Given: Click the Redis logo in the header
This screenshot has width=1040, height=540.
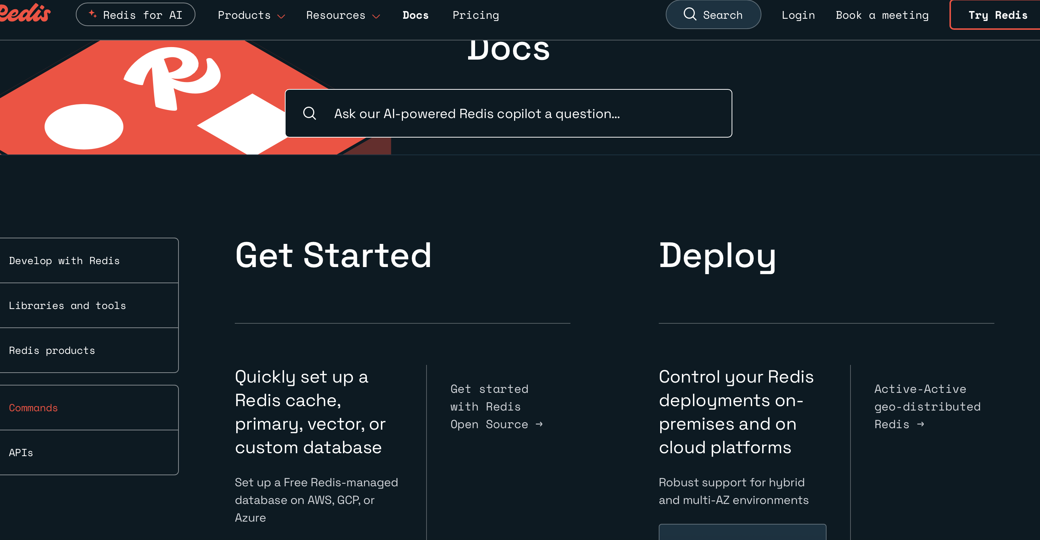Looking at the screenshot, I should (24, 13).
